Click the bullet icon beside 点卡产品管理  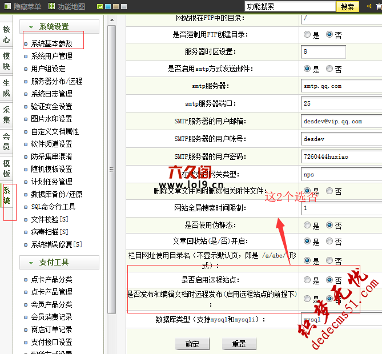(x=26, y=292)
